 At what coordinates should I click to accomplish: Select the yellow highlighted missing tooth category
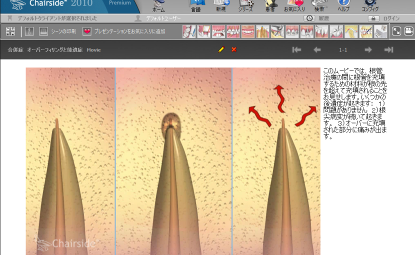(x=204, y=31)
